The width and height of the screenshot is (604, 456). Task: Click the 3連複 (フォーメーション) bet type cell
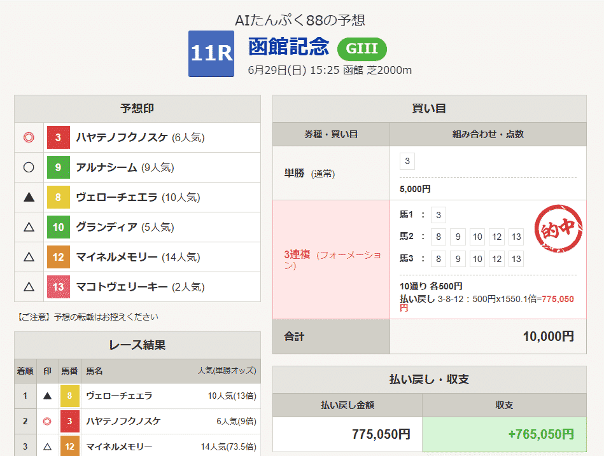click(331, 259)
